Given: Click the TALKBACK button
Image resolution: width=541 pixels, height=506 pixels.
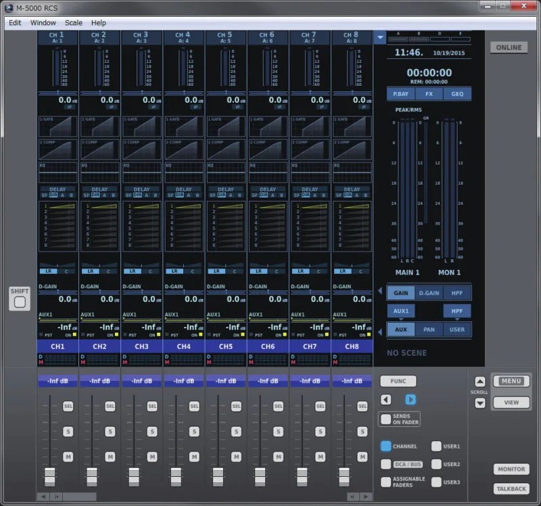Looking at the screenshot, I should click(511, 488).
